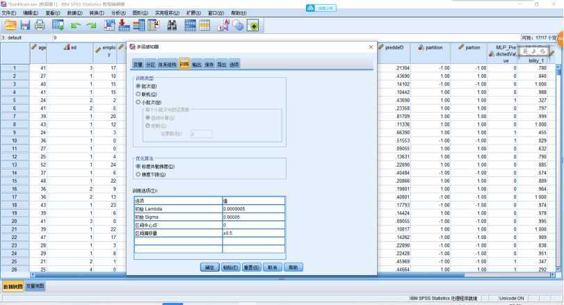The height and width of the screenshot is (305, 564).
Task: Redo the action with the right arrow
Action: click(x=91, y=26)
